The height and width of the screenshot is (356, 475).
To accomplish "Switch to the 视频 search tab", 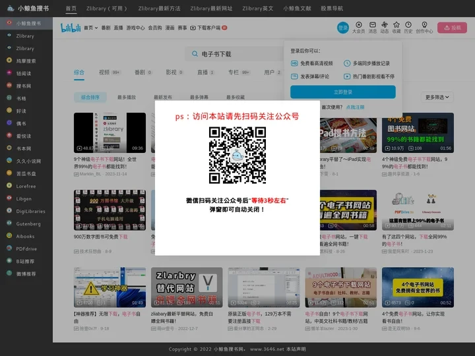I will pyautogui.click(x=110, y=73).
